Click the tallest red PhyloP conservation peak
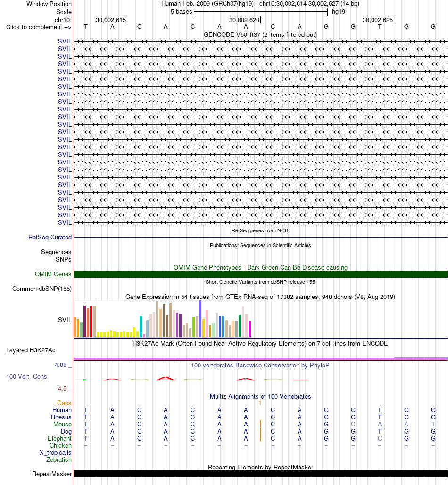 [x=166, y=378]
